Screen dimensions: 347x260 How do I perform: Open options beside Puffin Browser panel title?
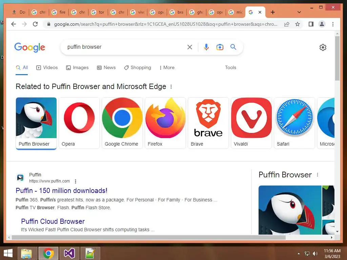[318, 175]
